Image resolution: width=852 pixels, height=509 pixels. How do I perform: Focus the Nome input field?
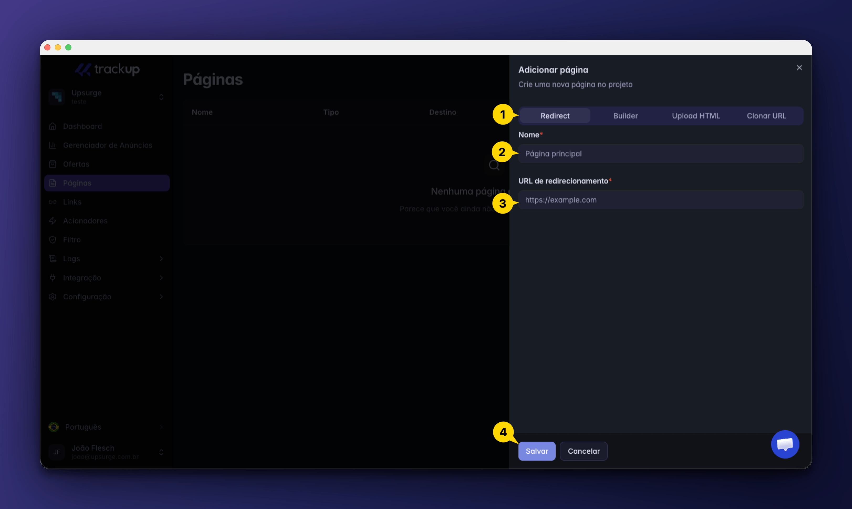[661, 153]
